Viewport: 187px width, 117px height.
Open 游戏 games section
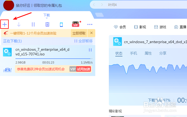(x=160, y=27)
